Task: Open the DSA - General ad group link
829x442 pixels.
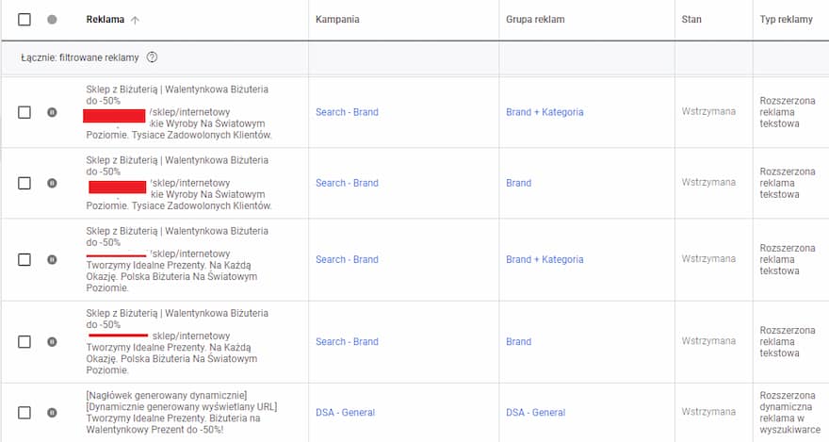Action: [x=536, y=413]
